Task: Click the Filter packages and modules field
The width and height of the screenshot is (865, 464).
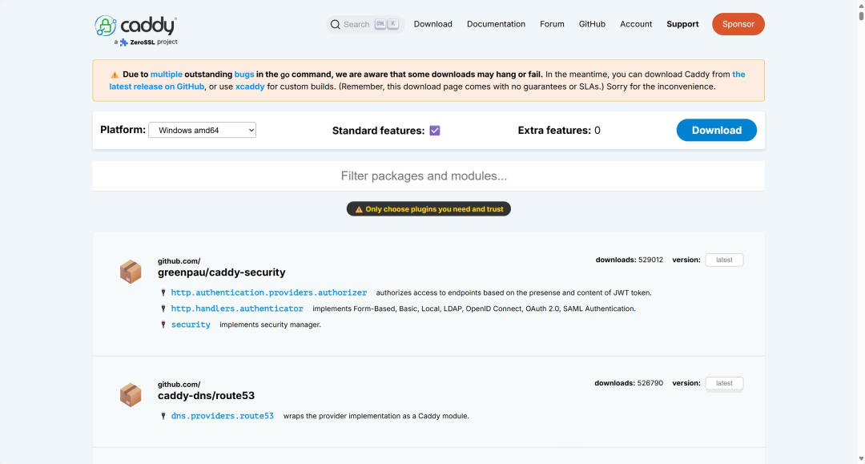Action: [x=428, y=176]
